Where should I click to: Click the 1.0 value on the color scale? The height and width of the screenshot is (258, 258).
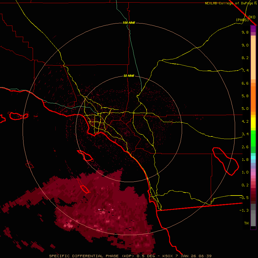coord(245,172)
